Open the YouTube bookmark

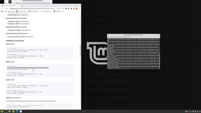pyautogui.click(x=4, y=11)
